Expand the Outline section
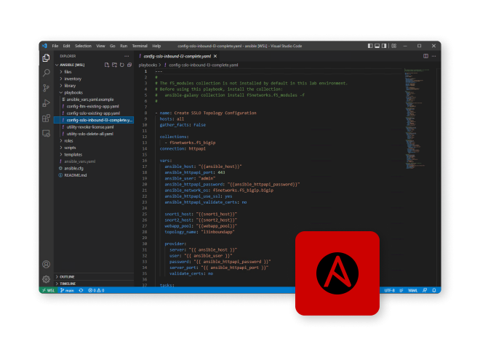Image resolution: width=480 pixels, height=349 pixels. (94, 277)
